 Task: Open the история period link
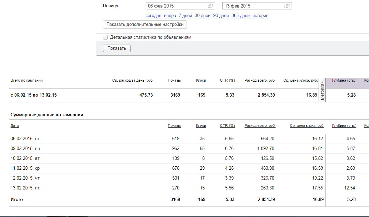[x=260, y=16]
